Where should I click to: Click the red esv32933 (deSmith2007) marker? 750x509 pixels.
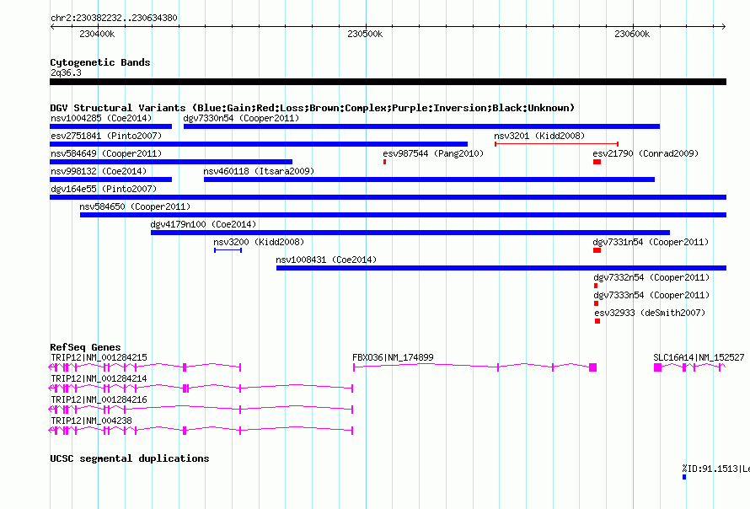[x=597, y=321]
